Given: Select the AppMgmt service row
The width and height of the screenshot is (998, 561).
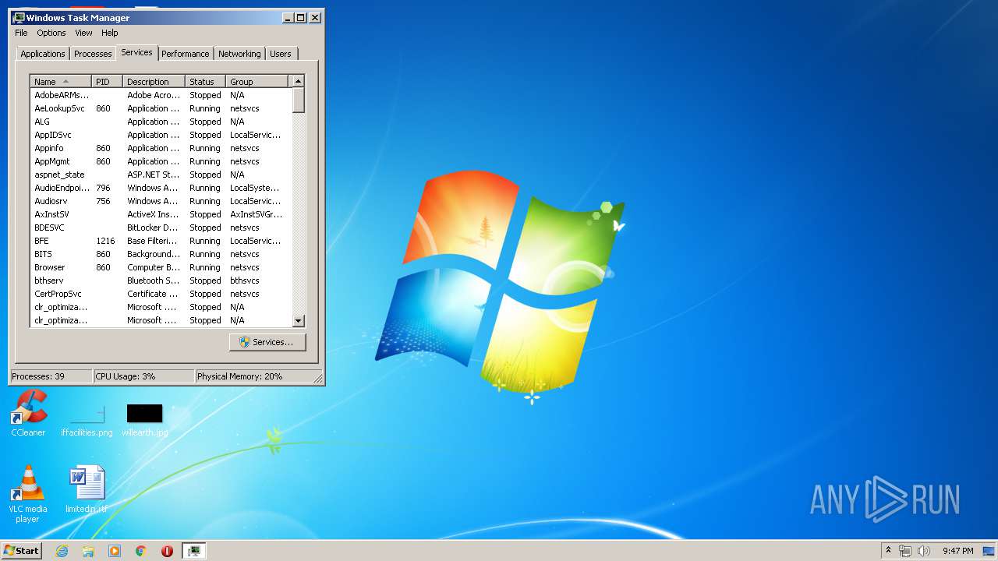Looking at the screenshot, I should coord(161,161).
